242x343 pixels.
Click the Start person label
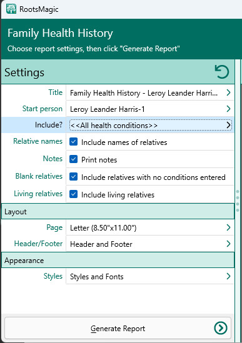pyautogui.click(x=43, y=109)
